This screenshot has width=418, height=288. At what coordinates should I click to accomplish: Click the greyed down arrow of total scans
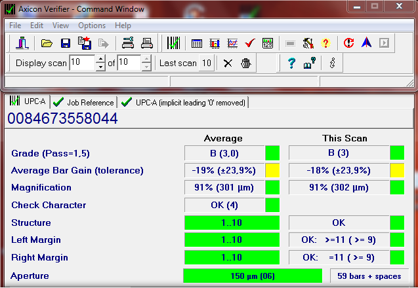(146, 67)
